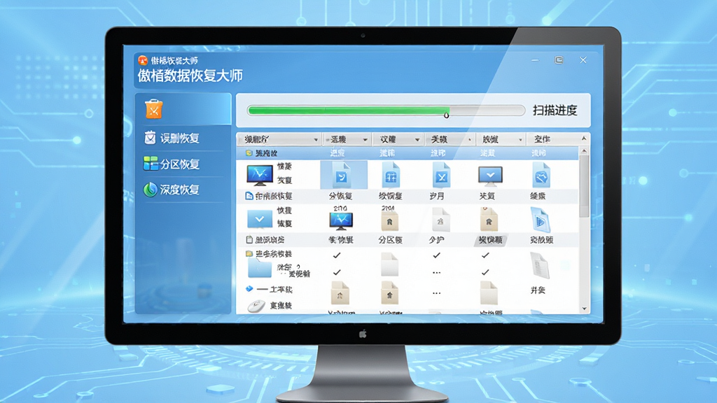The height and width of the screenshot is (403, 717).
Task: Click the vertical scrollbar thumb
Action: (x=584, y=186)
